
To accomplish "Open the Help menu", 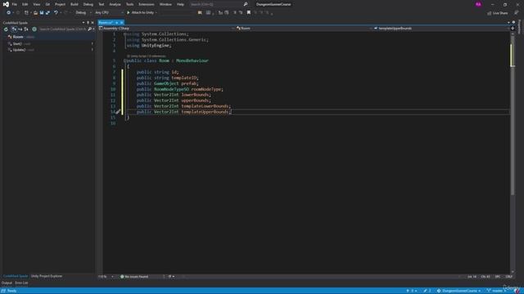I will click(x=180, y=4).
